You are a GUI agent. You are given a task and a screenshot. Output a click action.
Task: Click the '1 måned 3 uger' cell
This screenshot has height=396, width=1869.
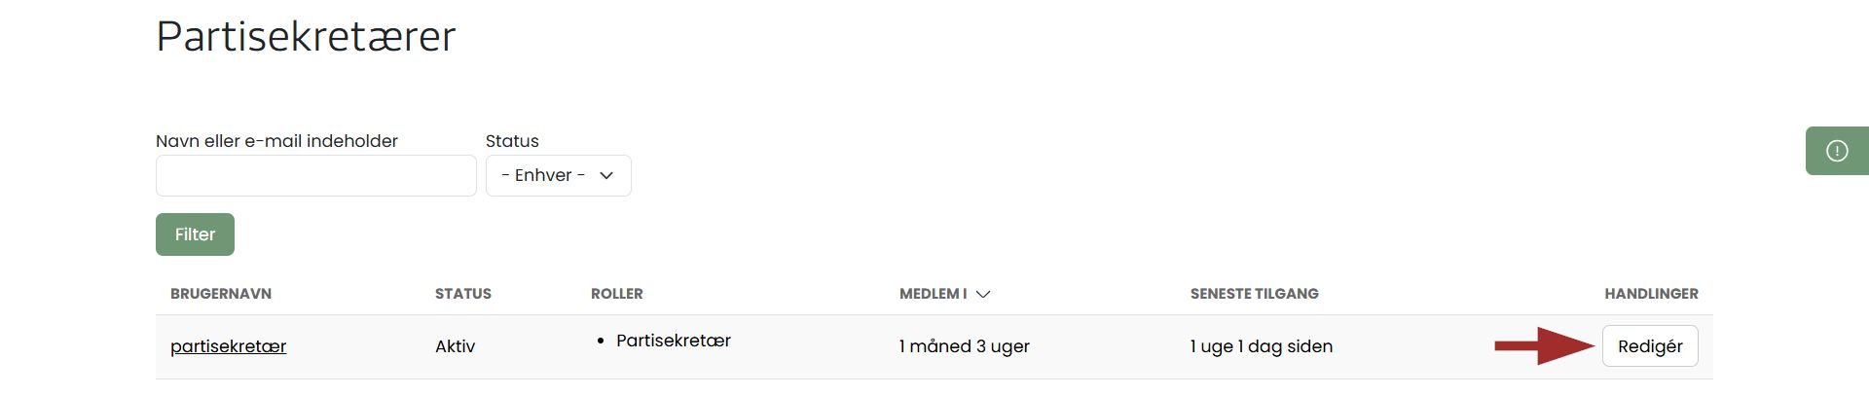(x=964, y=346)
